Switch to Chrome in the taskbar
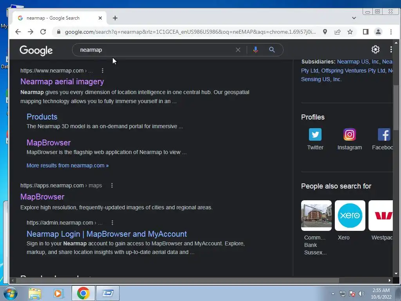 [83, 293]
